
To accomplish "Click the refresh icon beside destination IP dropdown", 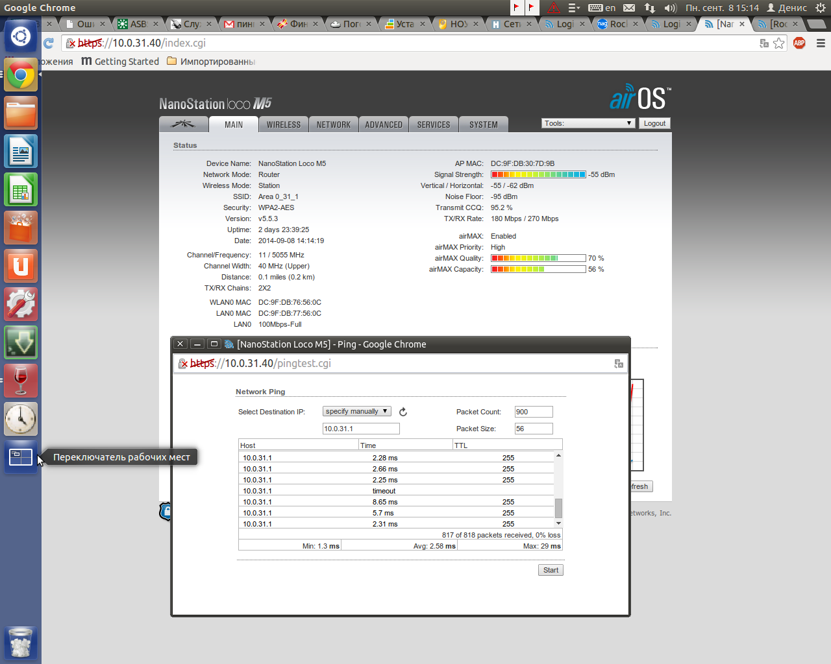I will (403, 412).
